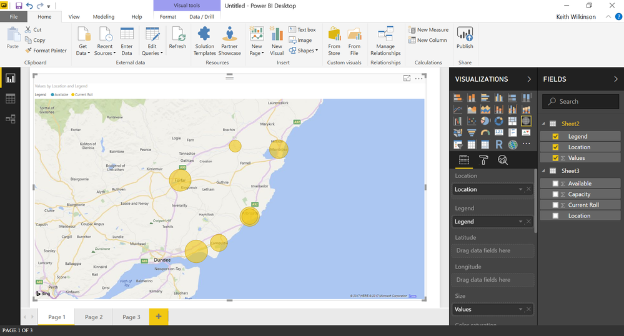624x336 pixels.
Task: Go to Page 2 tab
Action: click(x=94, y=317)
